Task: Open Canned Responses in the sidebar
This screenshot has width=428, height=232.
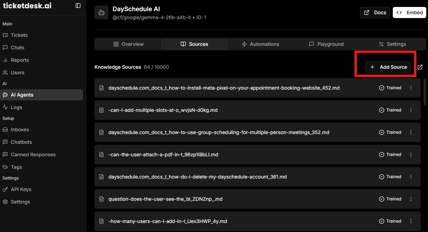Action: point(42,155)
